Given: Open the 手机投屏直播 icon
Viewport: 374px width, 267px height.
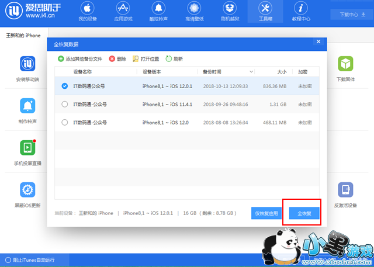Looking at the screenshot, I should [x=27, y=148].
